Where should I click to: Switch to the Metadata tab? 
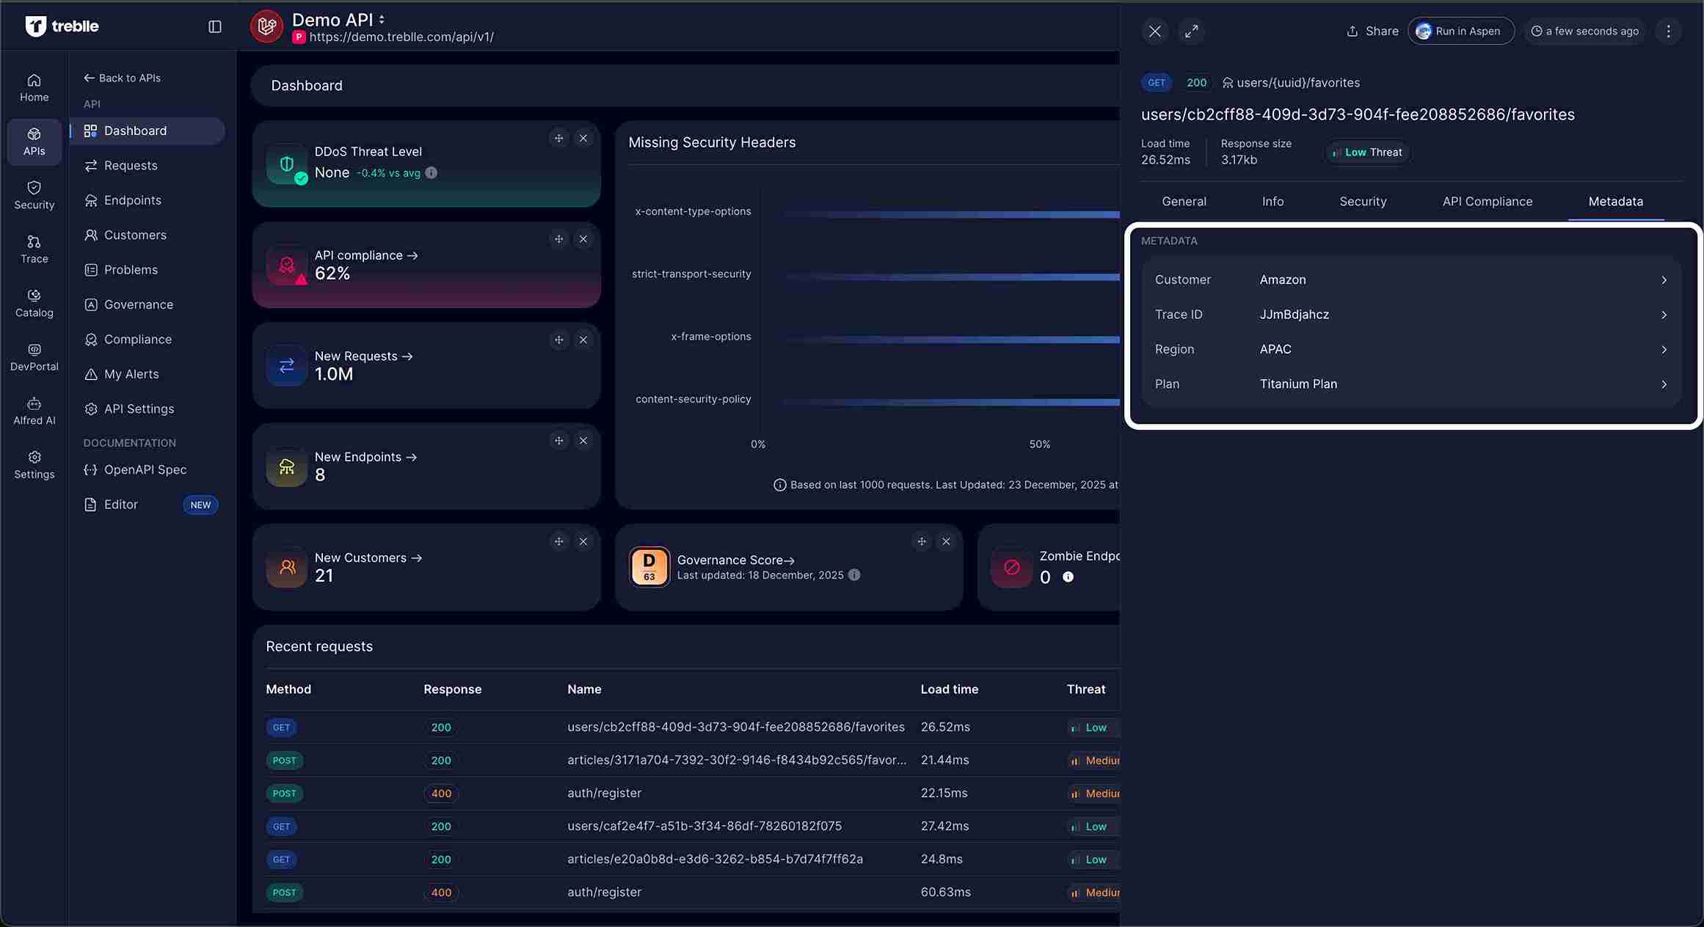1615,201
